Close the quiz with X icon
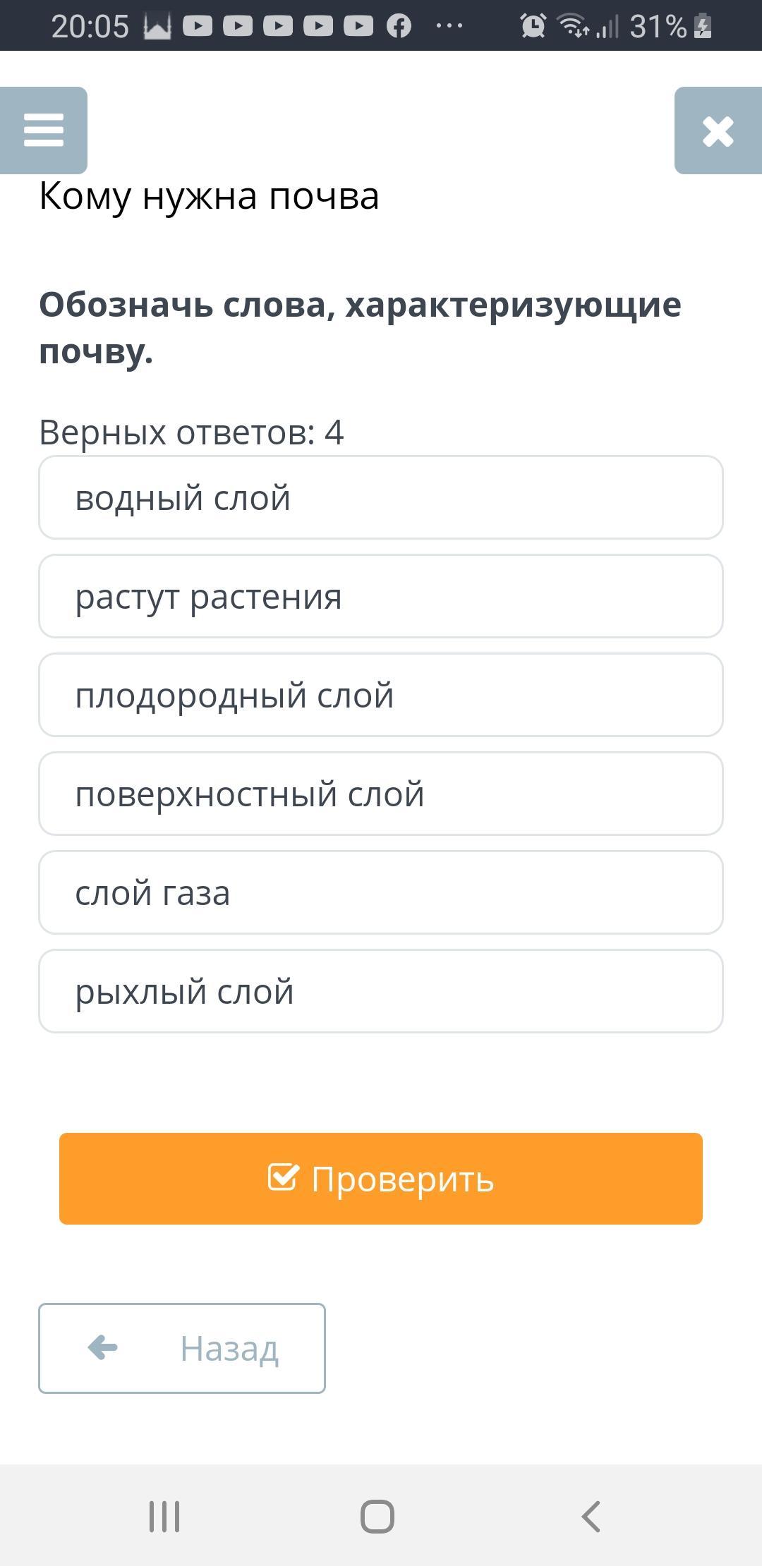 pos(718,131)
